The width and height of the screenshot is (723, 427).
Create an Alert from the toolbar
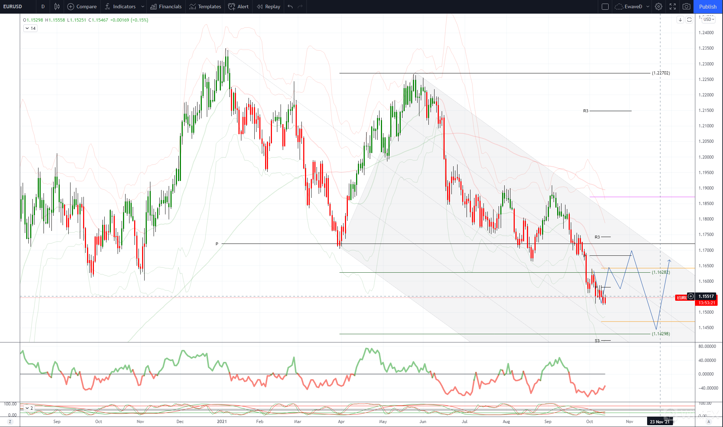coord(238,6)
